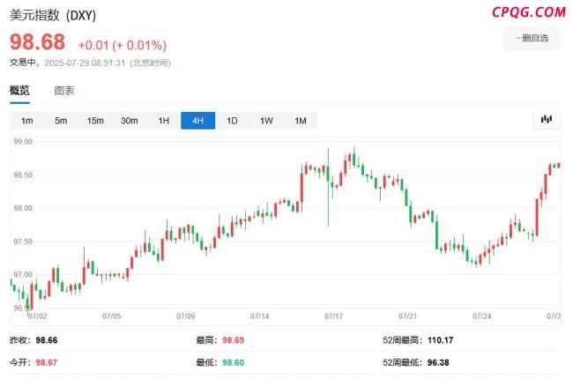The width and height of the screenshot is (573, 378).
Task: Click the 今开 value 98.67
Action: coord(47,362)
